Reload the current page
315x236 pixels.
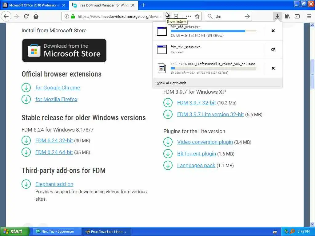tap(26, 16)
